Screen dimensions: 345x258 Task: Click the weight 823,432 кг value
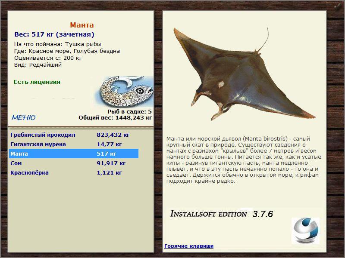[113, 135]
